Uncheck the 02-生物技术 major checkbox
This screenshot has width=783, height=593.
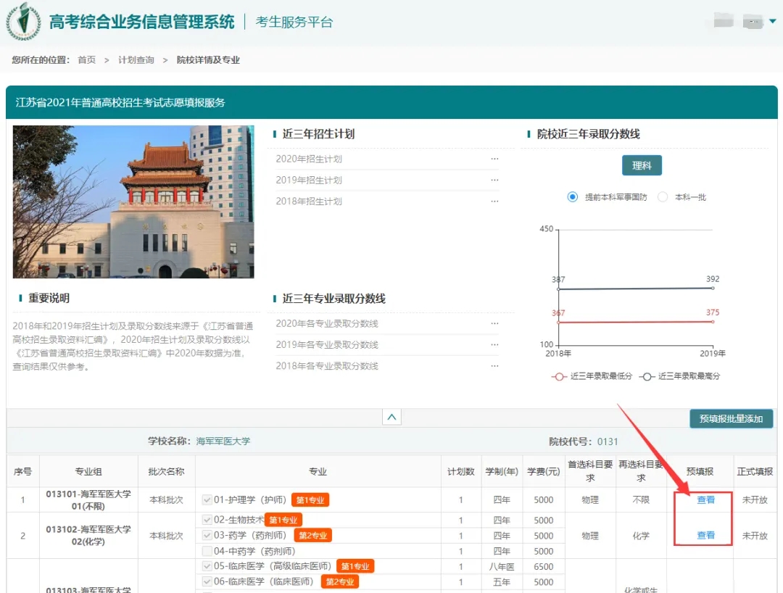pos(207,520)
